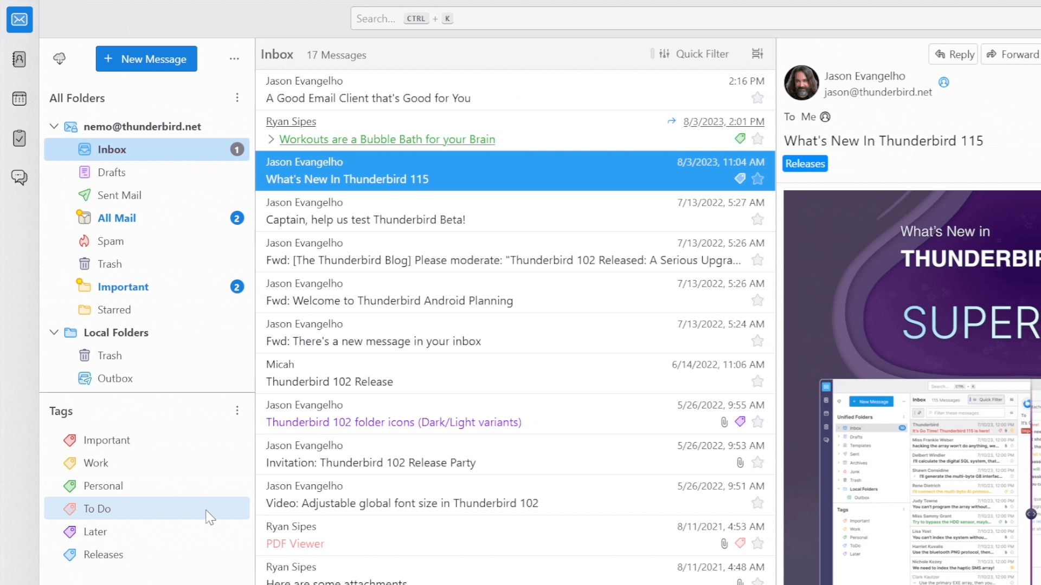Screen dimensions: 1041x585
Task: Click forwarded arrow icon on Ryan Sipes message
Action: (672, 121)
